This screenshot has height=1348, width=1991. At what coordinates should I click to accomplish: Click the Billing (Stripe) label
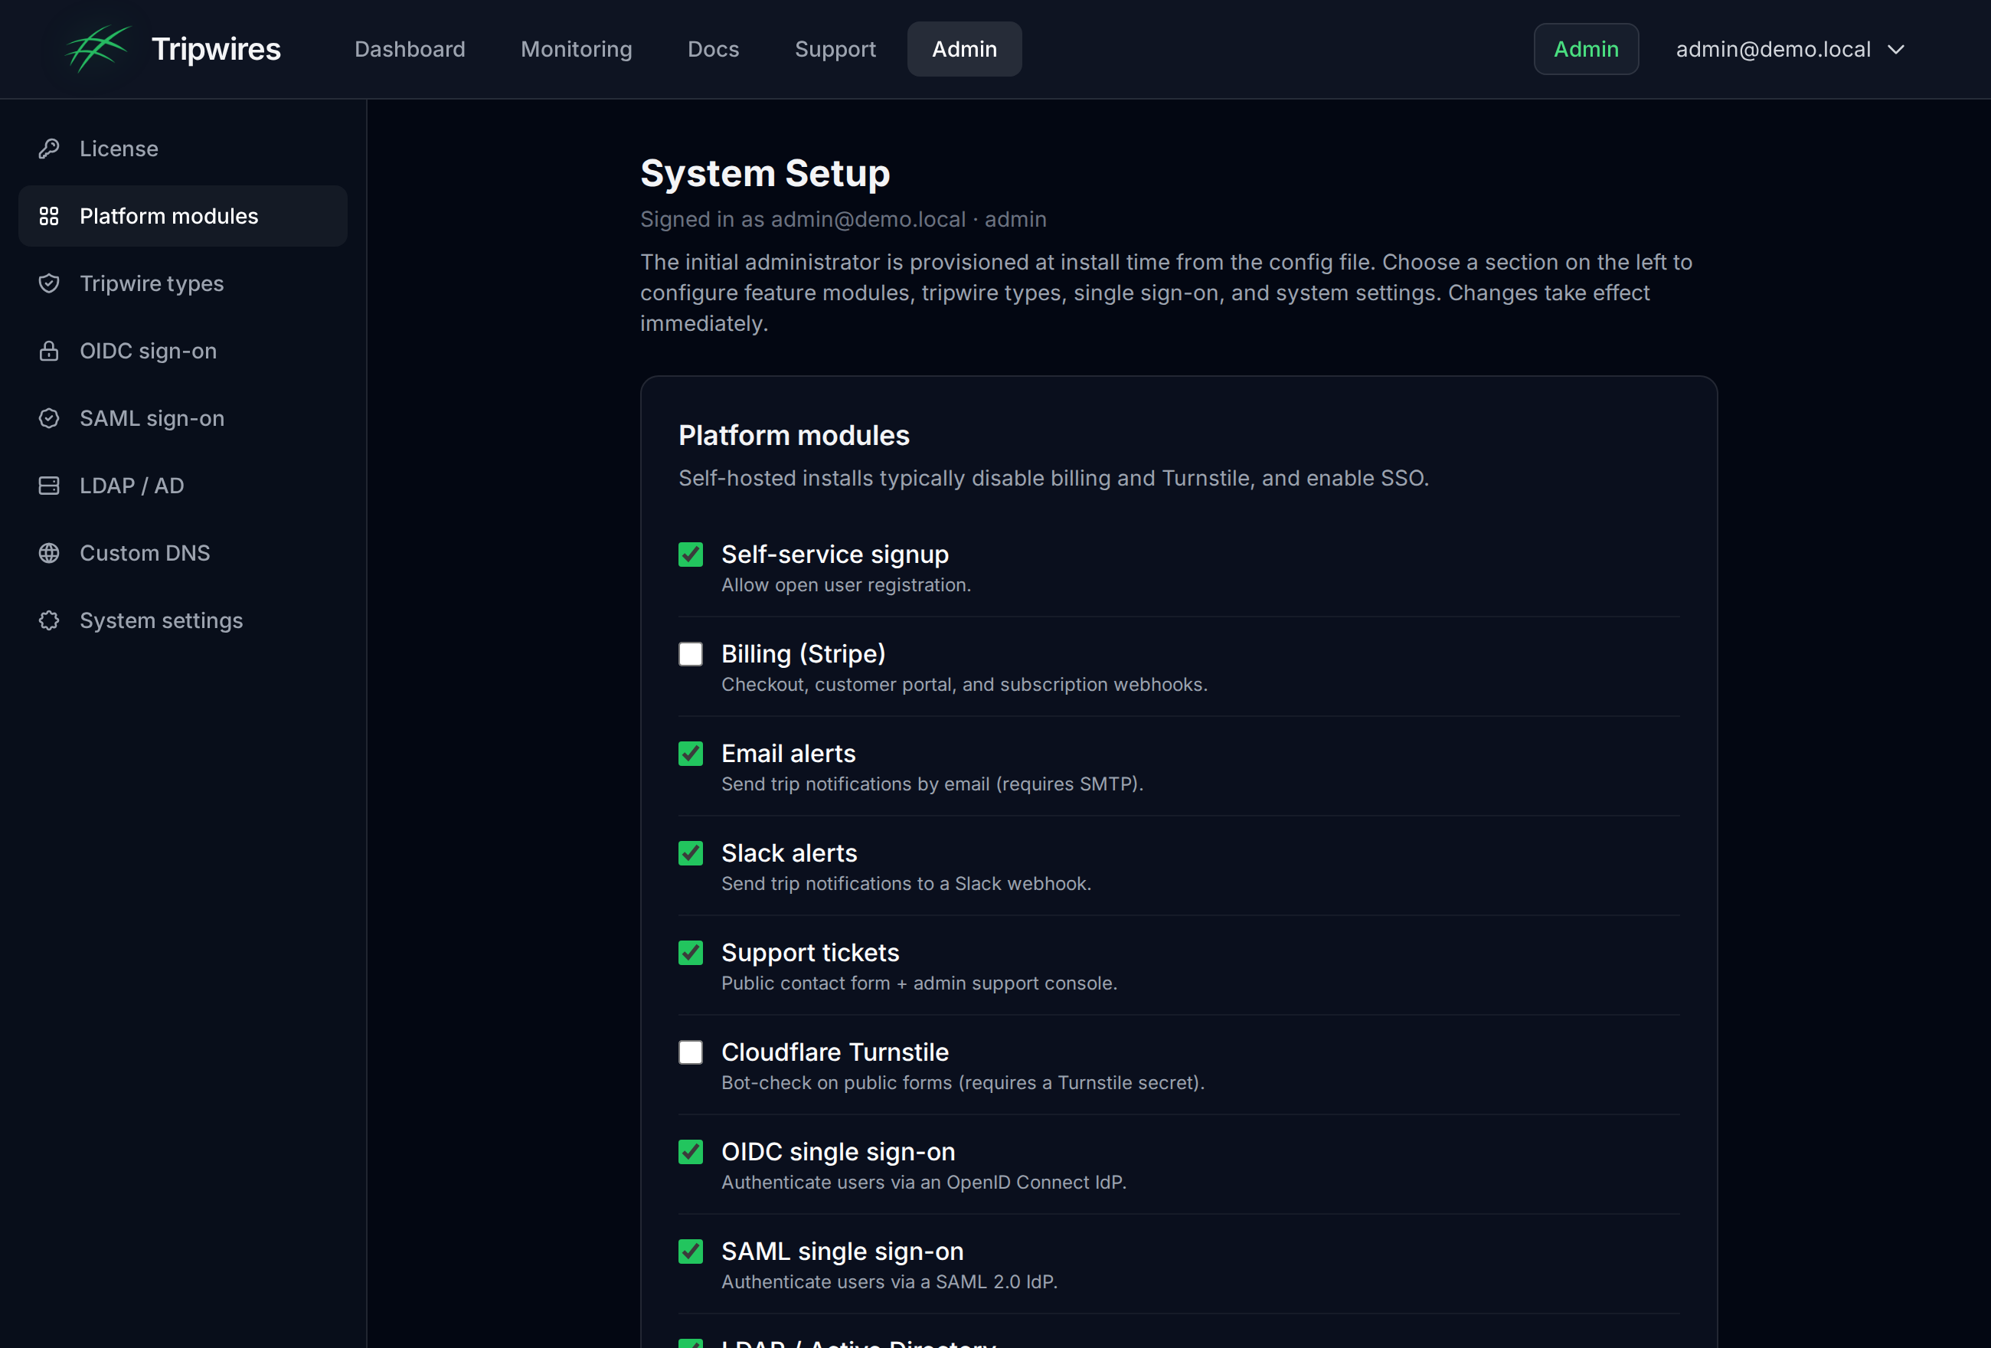[x=803, y=654]
